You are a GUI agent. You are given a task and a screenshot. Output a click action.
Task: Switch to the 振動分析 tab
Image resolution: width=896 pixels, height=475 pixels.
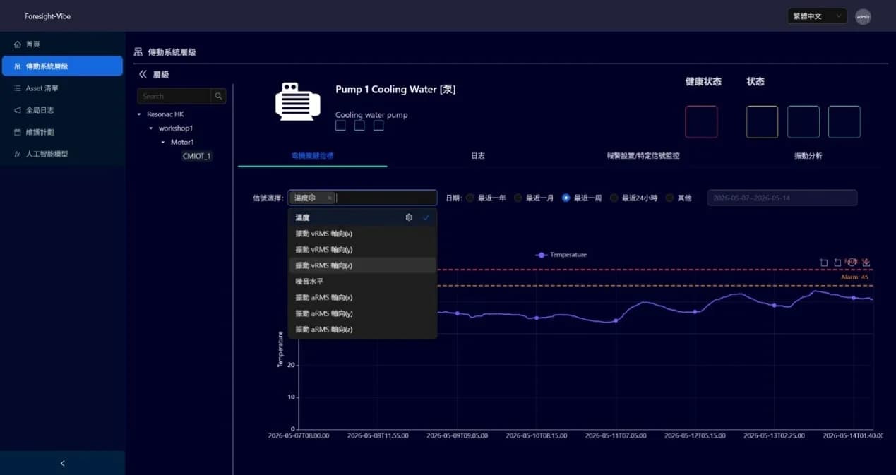(x=808, y=156)
